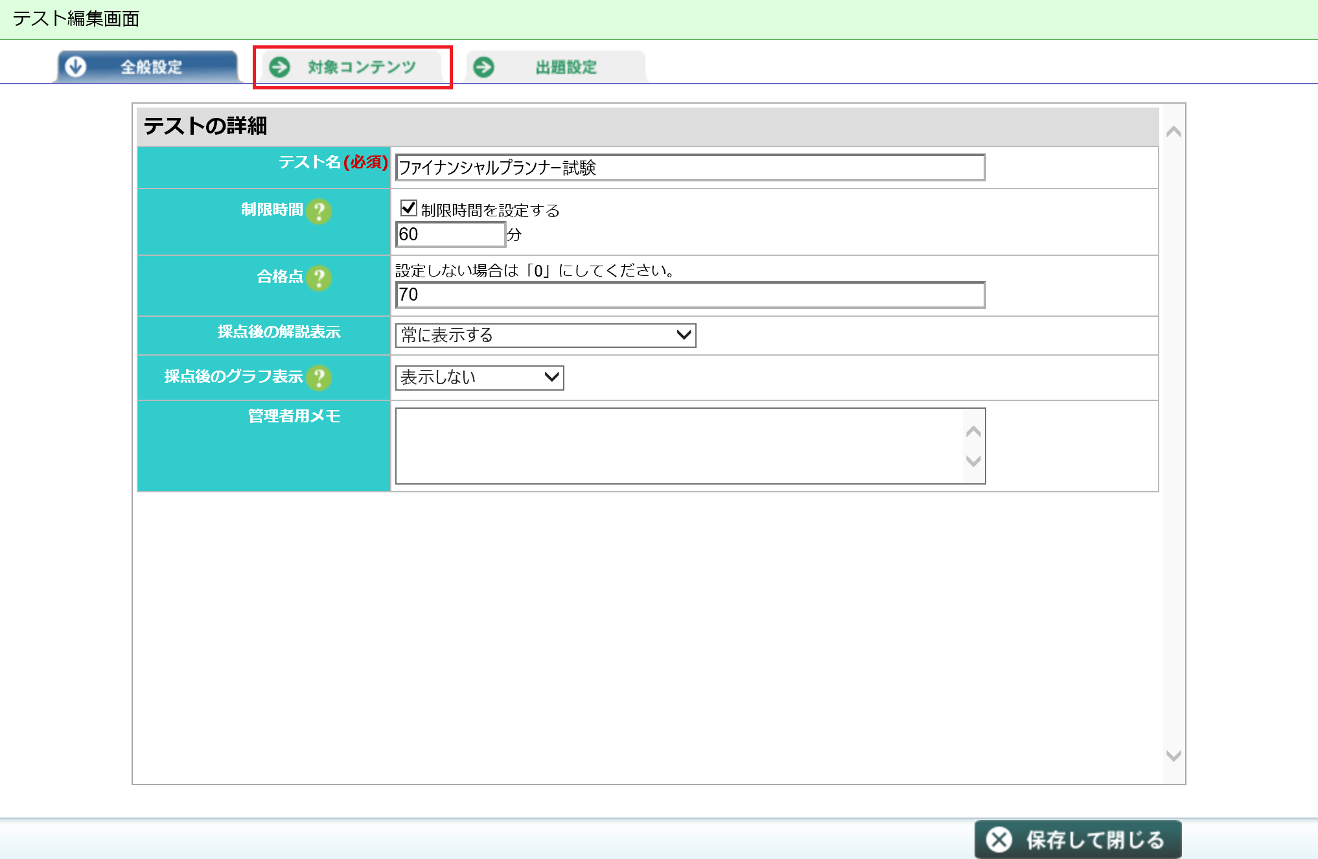
Task: Open the 全般設定 tab
Action: [x=146, y=67]
